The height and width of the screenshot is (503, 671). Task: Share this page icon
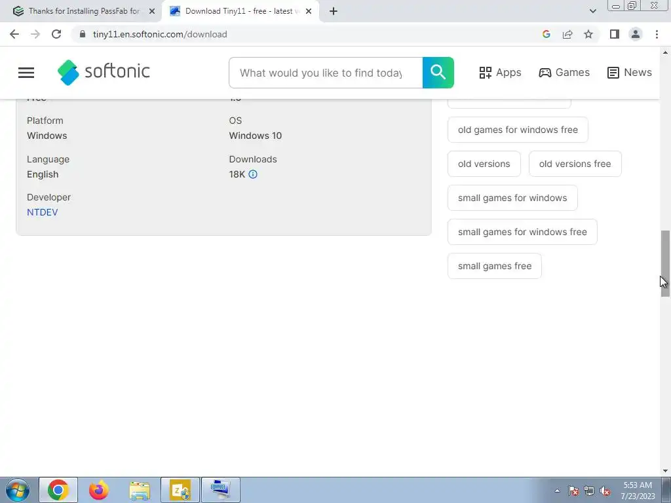click(x=567, y=34)
